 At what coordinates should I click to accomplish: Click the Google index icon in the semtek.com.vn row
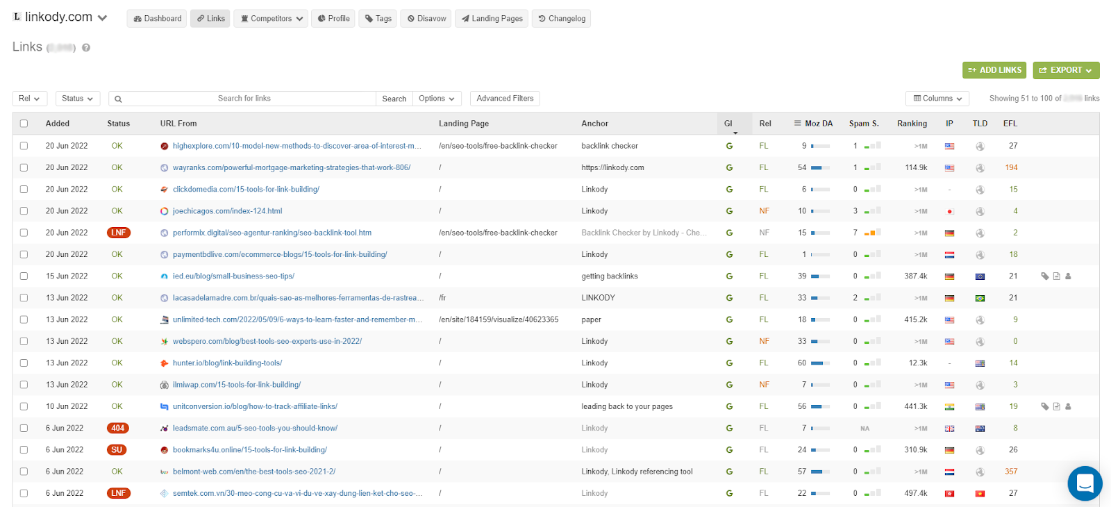point(729,494)
